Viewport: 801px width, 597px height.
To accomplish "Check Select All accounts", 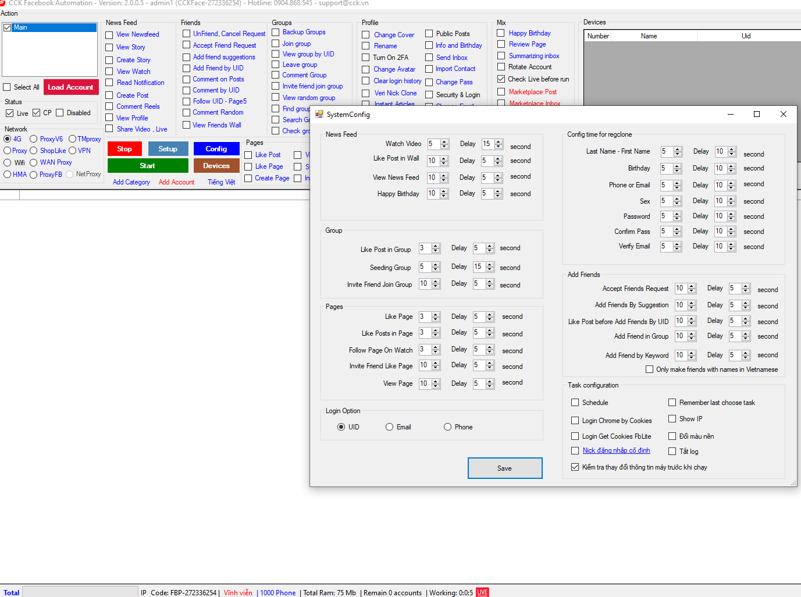I will (7, 87).
